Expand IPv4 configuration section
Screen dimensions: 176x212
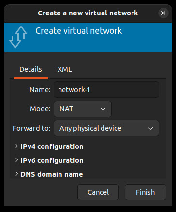coord(49,146)
